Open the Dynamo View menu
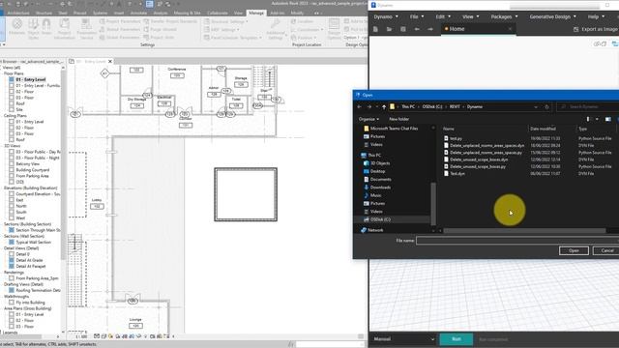This screenshot has width=619, height=348. (471, 17)
